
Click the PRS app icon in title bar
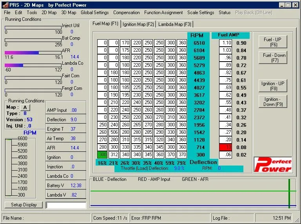click(x=5, y=5)
